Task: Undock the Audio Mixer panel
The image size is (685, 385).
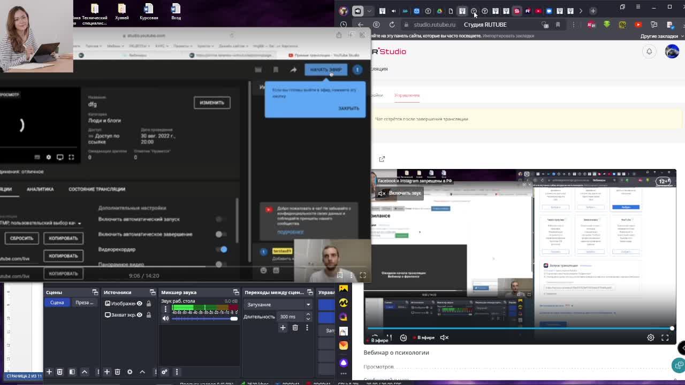Action: pyautogui.click(x=235, y=292)
